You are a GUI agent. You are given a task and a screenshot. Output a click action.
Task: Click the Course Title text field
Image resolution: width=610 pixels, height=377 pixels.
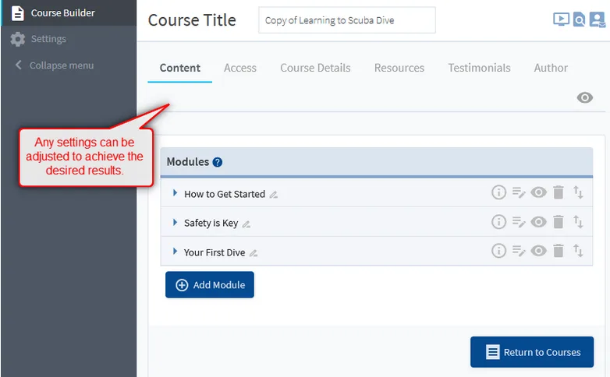[x=346, y=21]
